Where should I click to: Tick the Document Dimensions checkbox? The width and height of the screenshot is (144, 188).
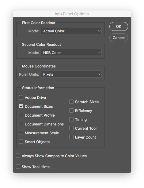(x=21, y=124)
